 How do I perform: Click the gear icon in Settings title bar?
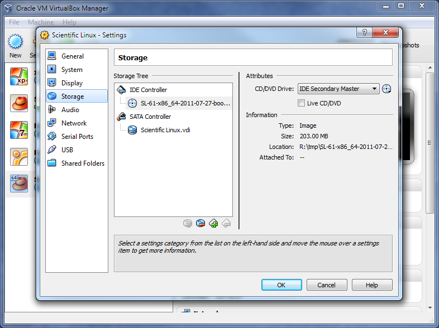(45, 35)
